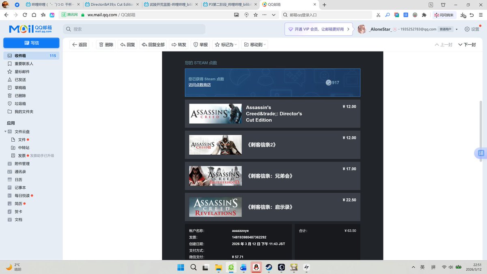This screenshot has width=487, height=274.
Task: Open a new browser tab
Action: coord(324,5)
